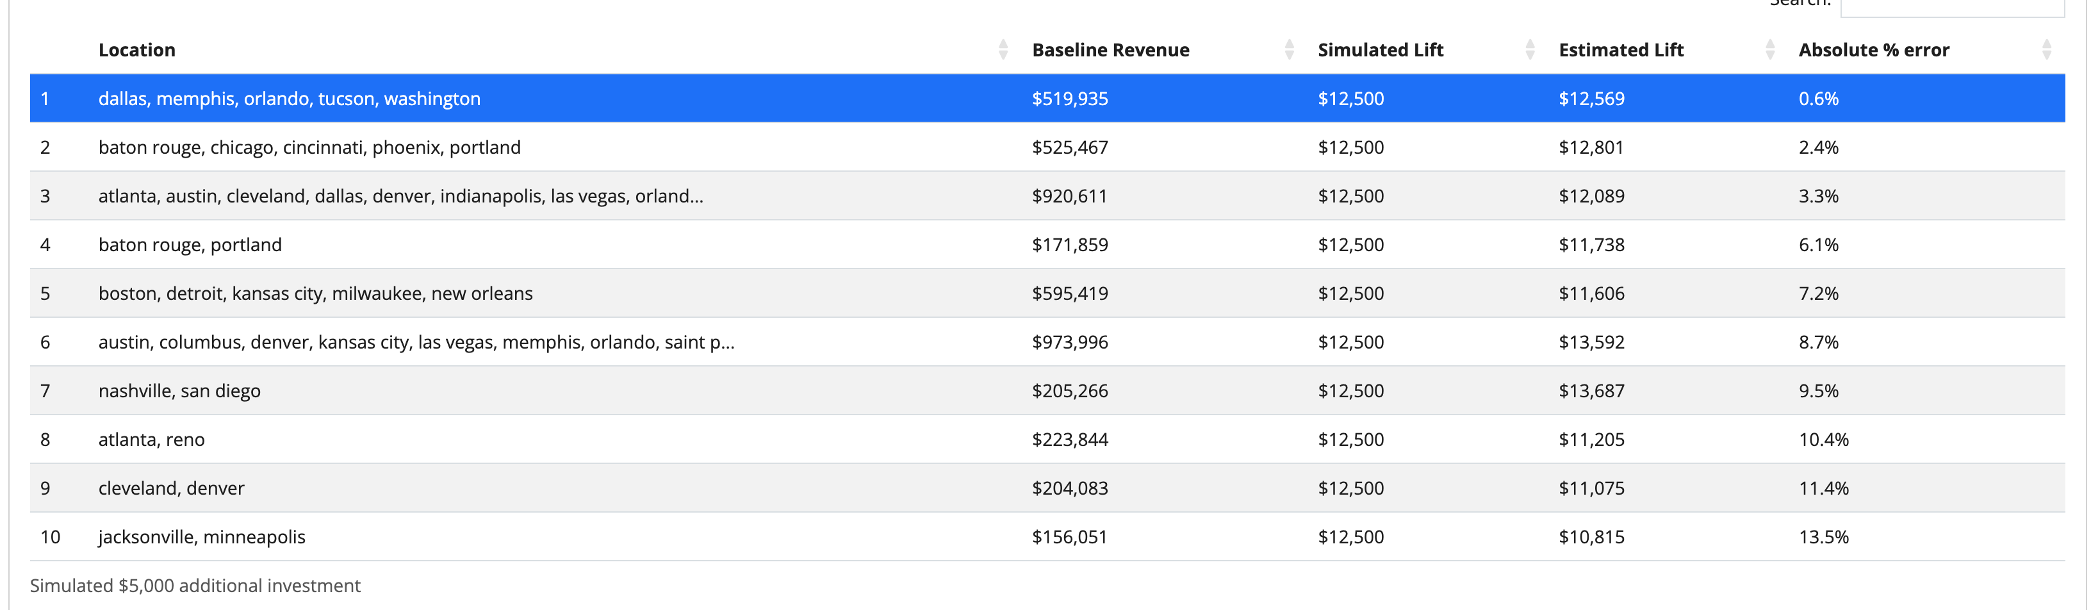
Task: Click the nashville, san diego row
Action: pyautogui.click(x=179, y=391)
